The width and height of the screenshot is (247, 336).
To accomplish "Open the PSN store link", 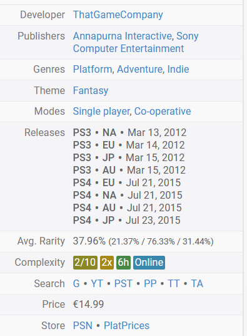I will tap(83, 326).
